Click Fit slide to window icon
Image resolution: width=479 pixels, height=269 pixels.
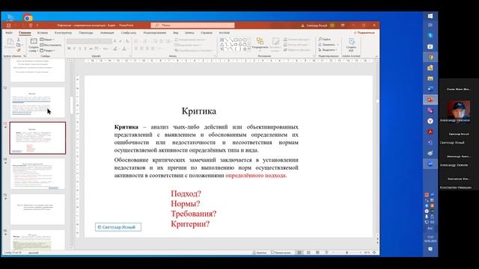pyautogui.click(x=374, y=253)
